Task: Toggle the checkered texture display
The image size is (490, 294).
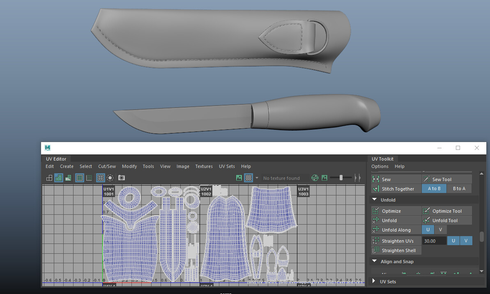Action: [248, 178]
